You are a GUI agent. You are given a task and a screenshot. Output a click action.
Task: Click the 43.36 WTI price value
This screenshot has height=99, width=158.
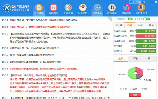pyautogui.click(x=134, y=46)
